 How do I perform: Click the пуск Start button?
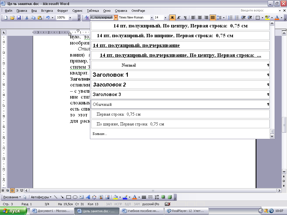13,211
